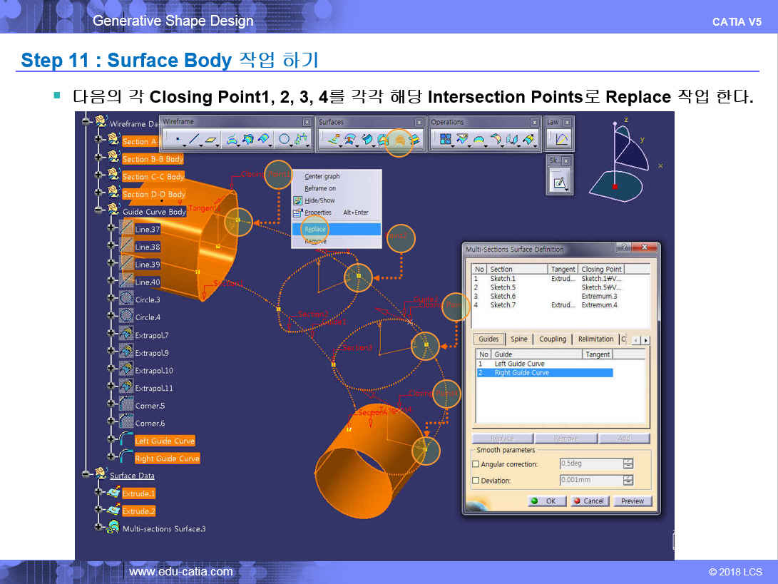Enable the Deviation checkbox

(476, 481)
